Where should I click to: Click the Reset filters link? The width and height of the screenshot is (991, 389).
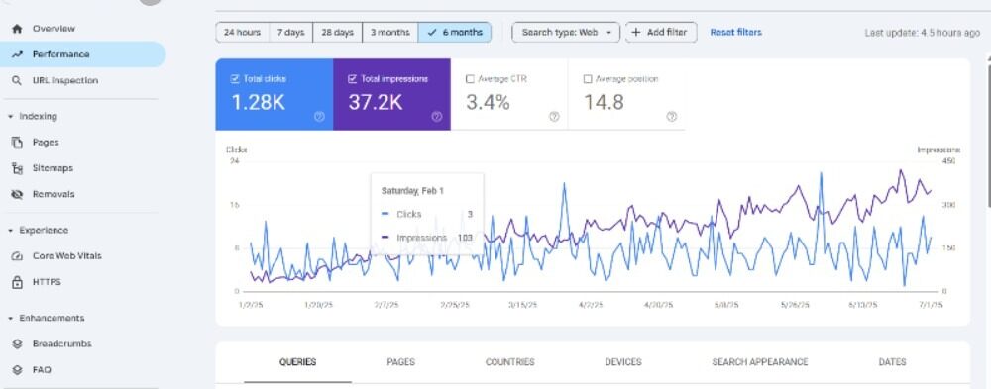tap(735, 33)
